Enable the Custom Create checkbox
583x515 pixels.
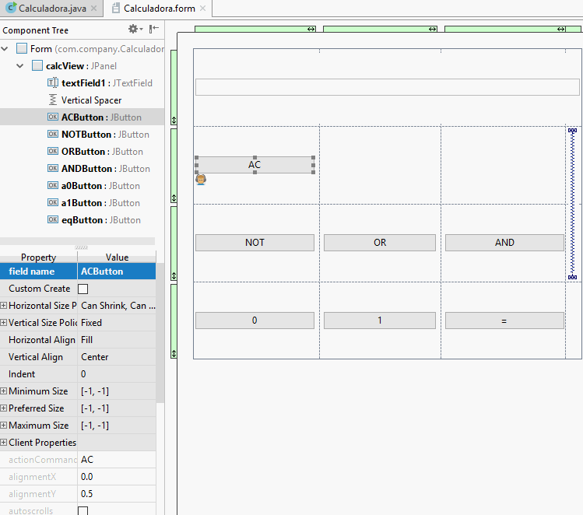pyautogui.click(x=83, y=289)
